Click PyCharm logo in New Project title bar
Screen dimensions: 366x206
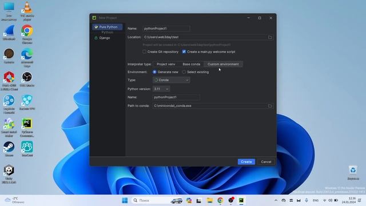coord(94,18)
